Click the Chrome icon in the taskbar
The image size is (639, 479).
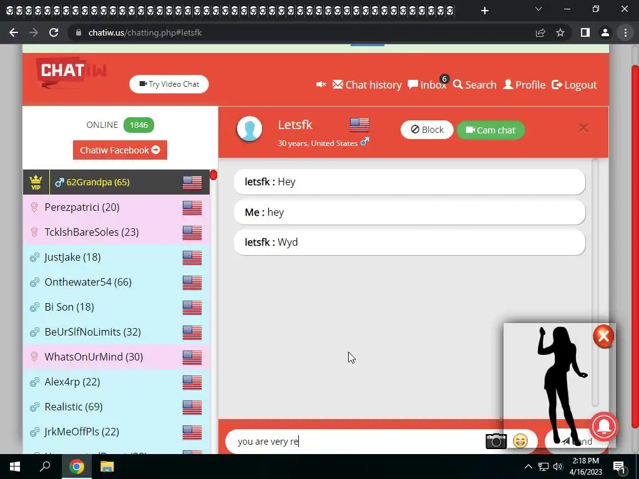pos(76,467)
